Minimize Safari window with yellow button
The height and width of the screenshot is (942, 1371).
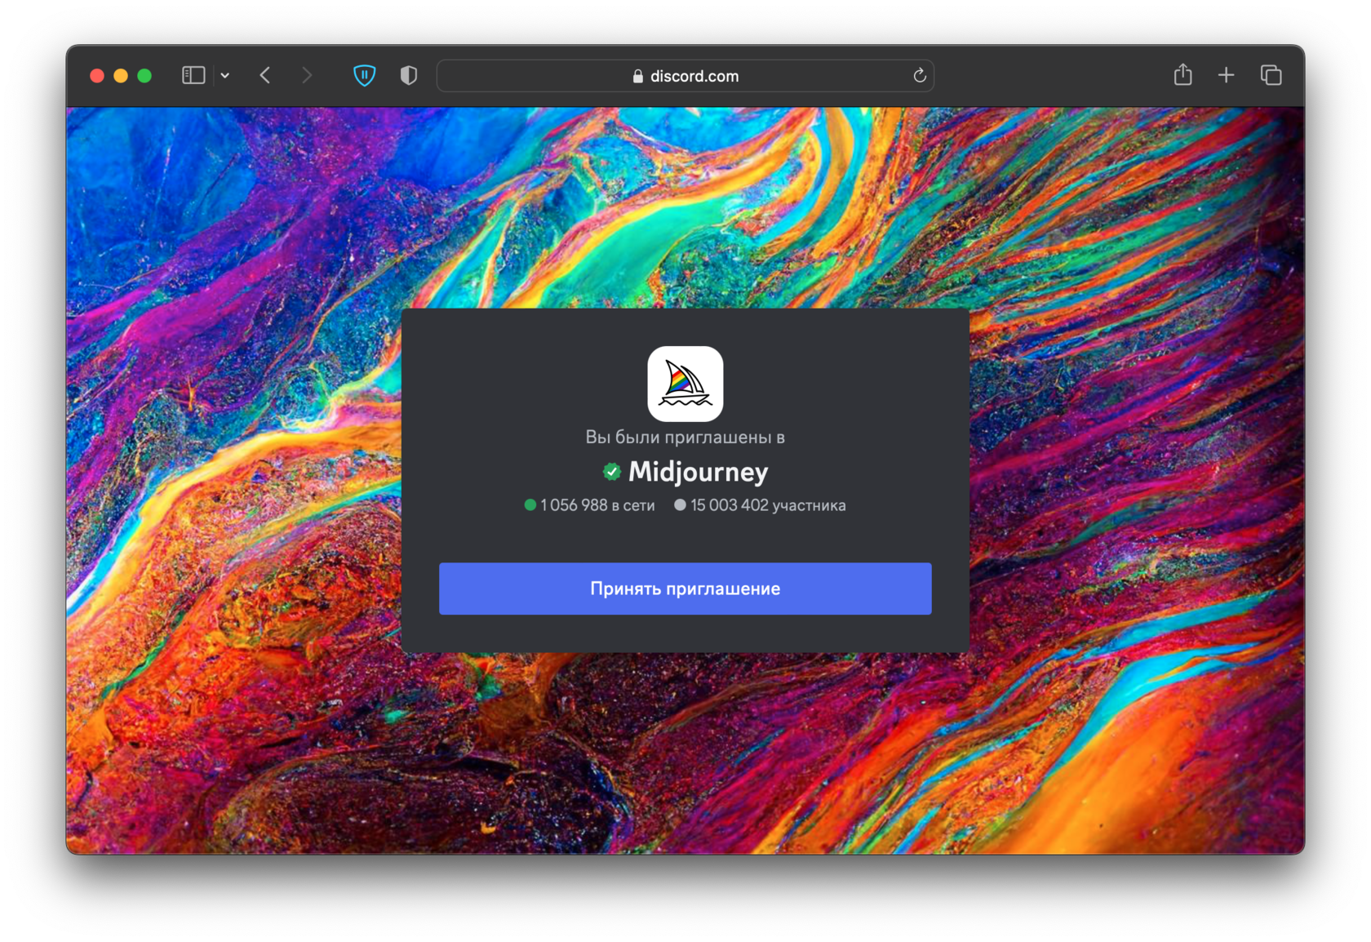(121, 76)
